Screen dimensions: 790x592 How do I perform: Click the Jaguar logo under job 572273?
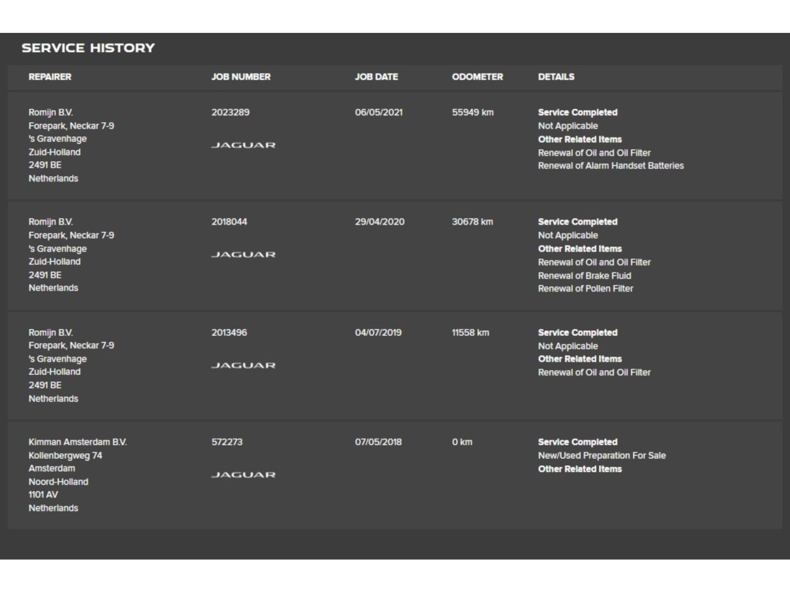[x=243, y=474]
